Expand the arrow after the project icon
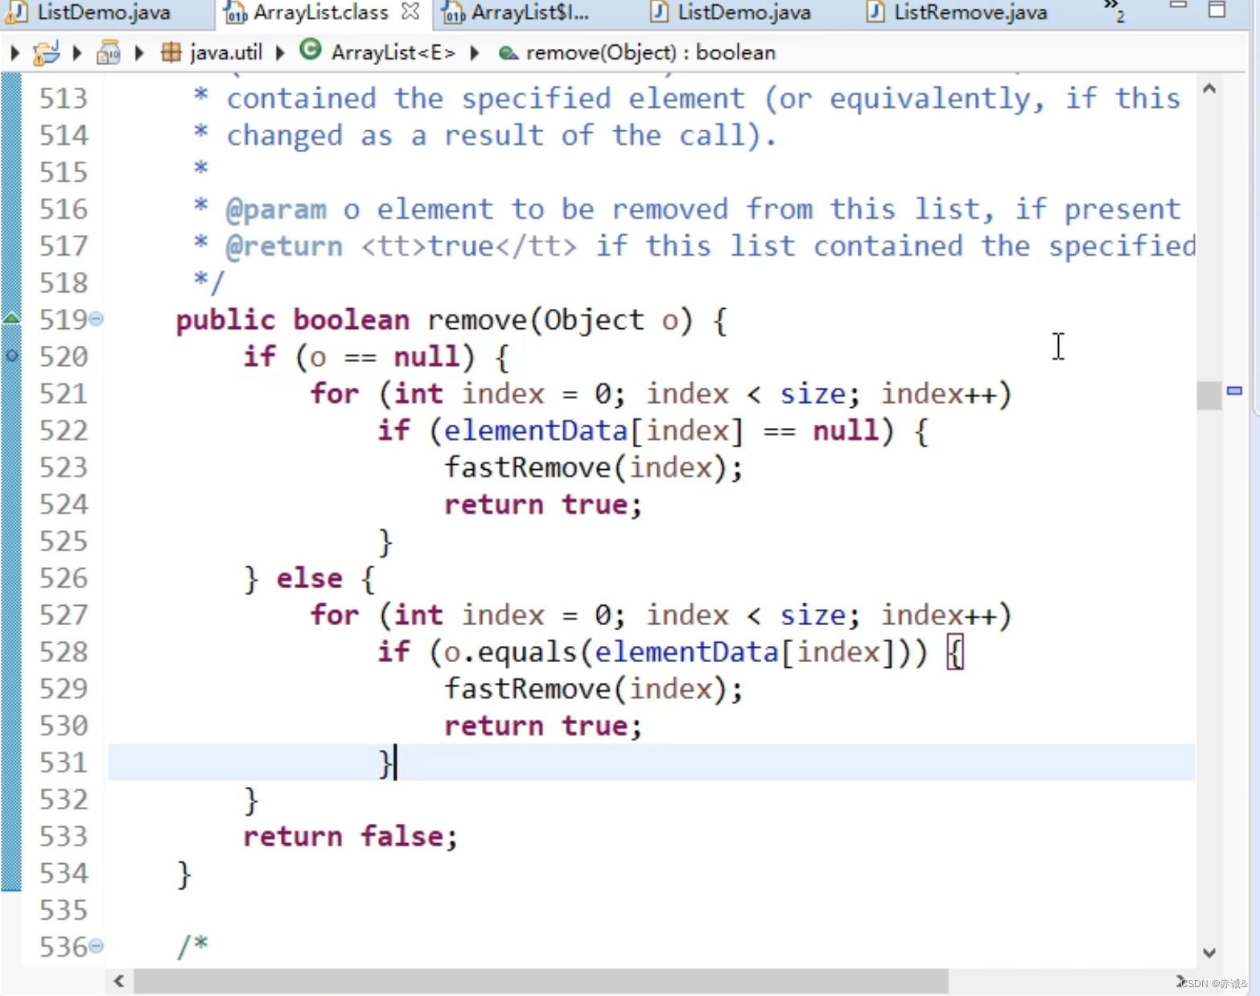This screenshot has height=996, width=1260. coord(77,53)
